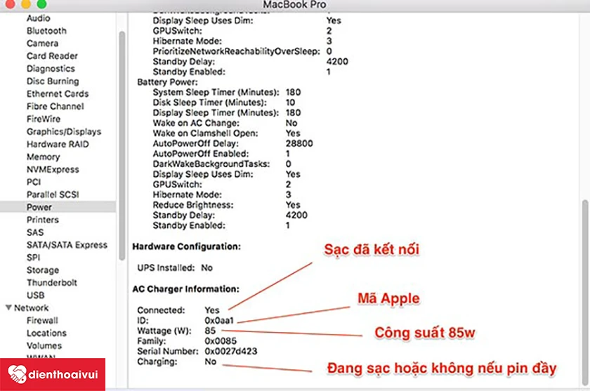Viewport: 590px width, 391px height.
Task: Open Graphics/Displays information
Action: 64,131
